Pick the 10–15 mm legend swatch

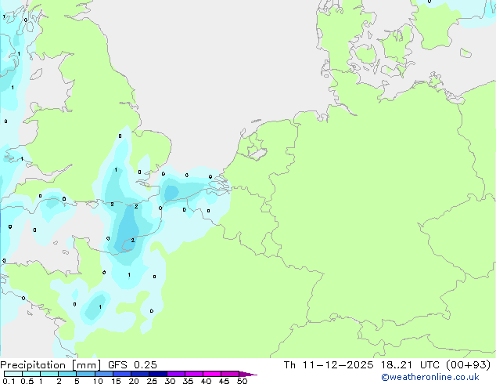[103, 374]
